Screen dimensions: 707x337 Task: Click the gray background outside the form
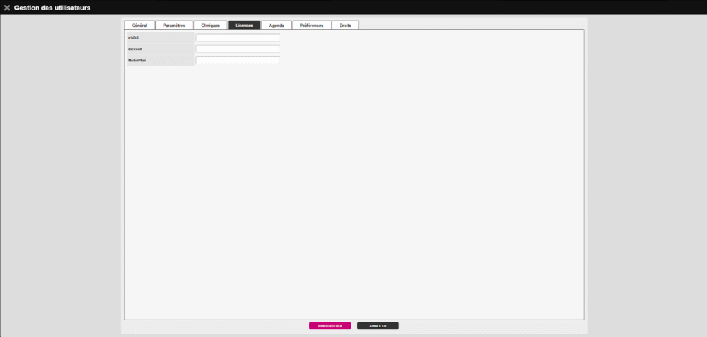tap(62, 173)
